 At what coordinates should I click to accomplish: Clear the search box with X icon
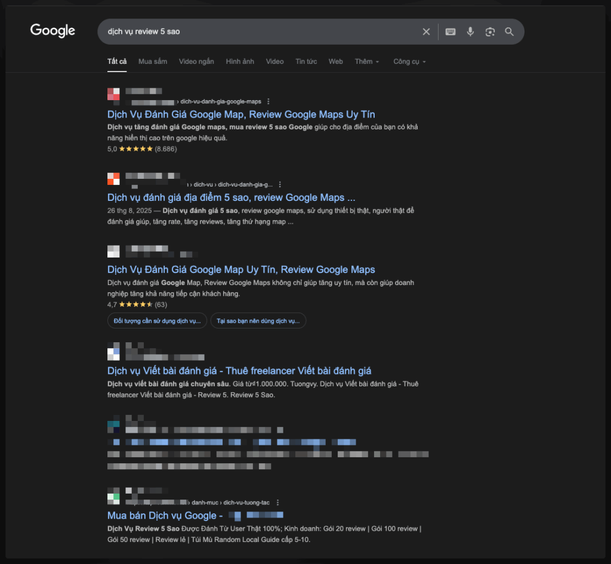coord(426,32)
